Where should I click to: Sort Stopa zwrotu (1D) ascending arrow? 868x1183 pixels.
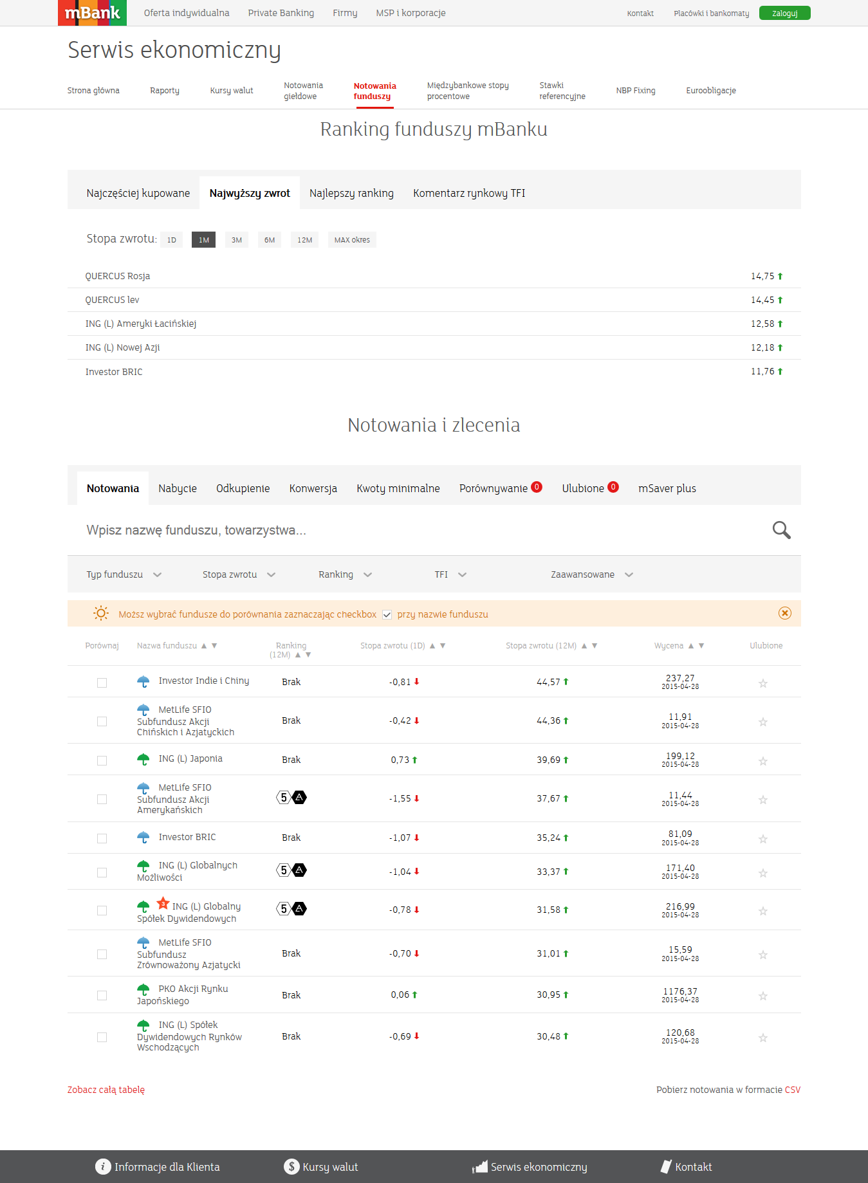click(x=432, y=646)
